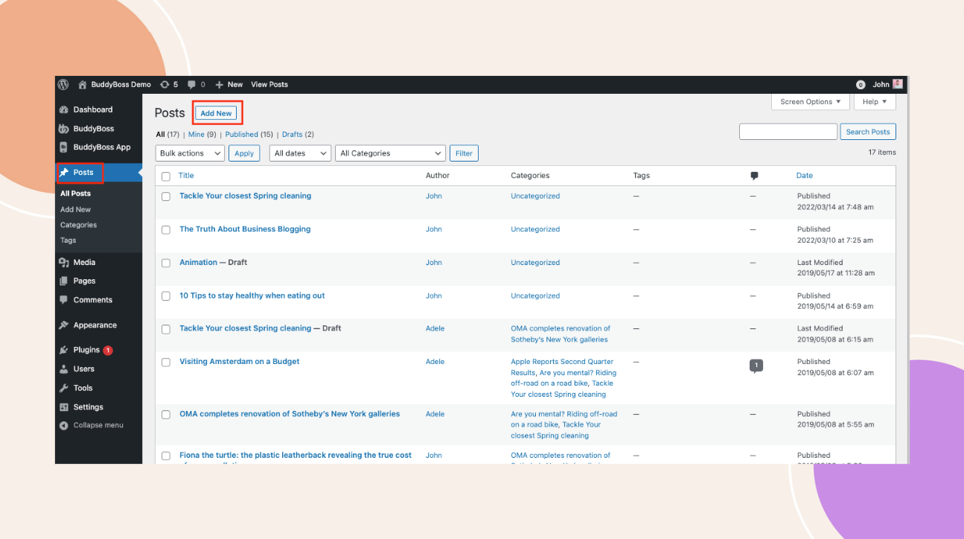
Task: Expand the Screen Options panel
Action: pos(810,102)
